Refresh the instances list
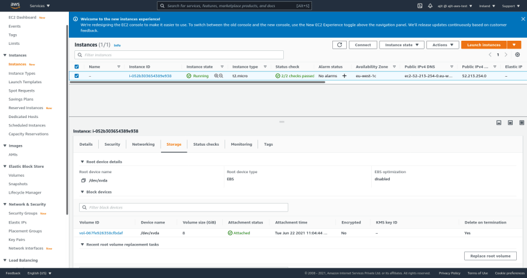This screenshot has width=527, height=278. pos(340,45)
